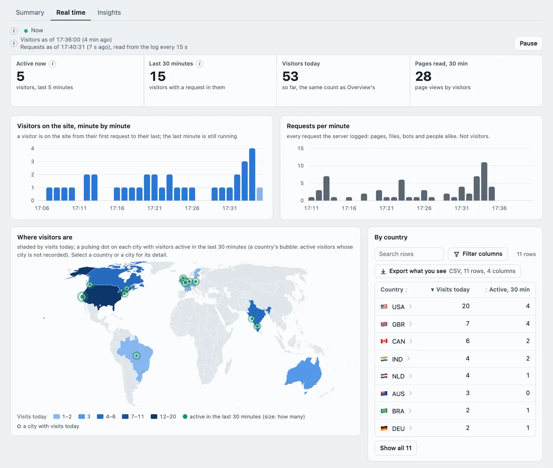Expand the AUS row chevron
The height and width of the screenshot is (468, 553).
[x=410, y=393]
